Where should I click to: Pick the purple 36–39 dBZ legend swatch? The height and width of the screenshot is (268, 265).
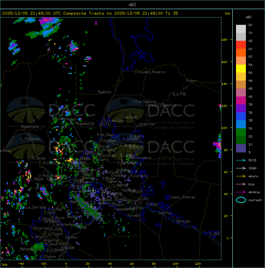coord(241,108)
